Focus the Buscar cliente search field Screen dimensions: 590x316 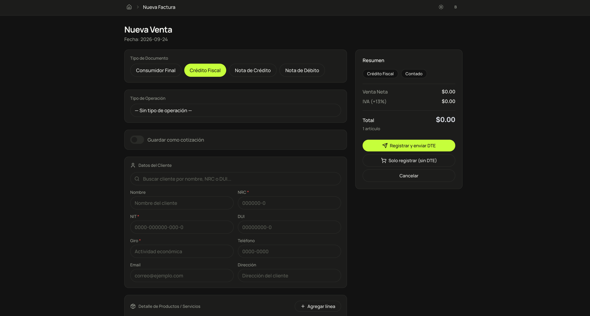coord(235,179)
